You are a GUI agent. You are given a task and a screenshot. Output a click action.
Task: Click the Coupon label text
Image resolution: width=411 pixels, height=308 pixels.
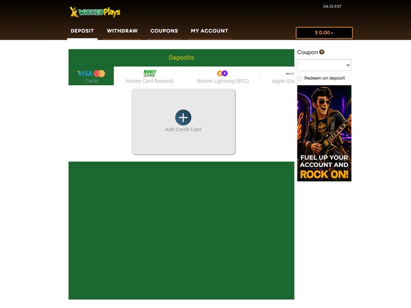[307, 52]
